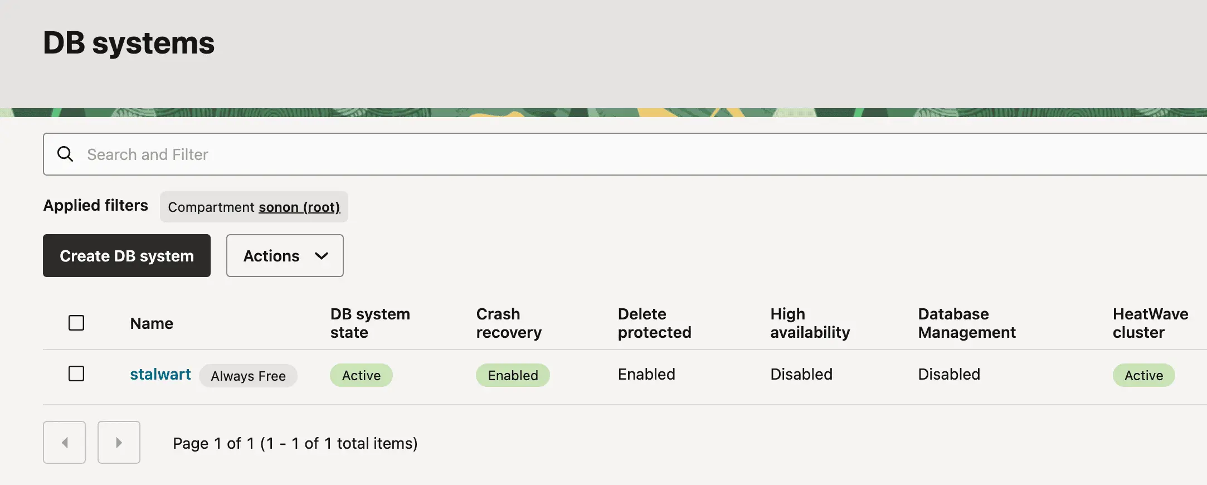Click the Name column header
Screen dimensions: 1207x485
coord(151,323)
